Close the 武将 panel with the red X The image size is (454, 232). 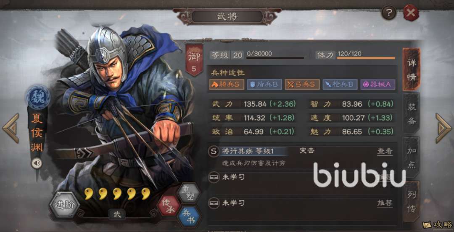pyautogui.click(x=411, y=13)
